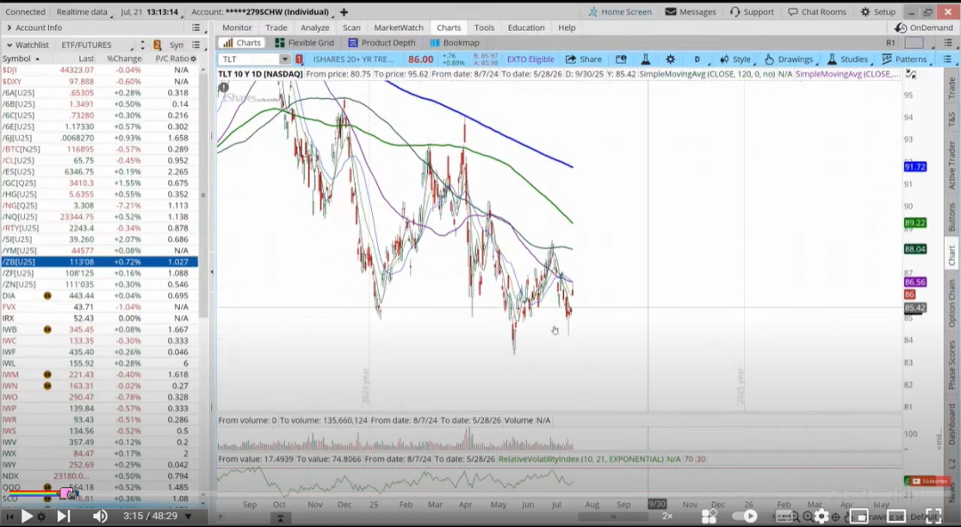
Task: Select the $DJI watchlist row
Action: coord(100,70)
